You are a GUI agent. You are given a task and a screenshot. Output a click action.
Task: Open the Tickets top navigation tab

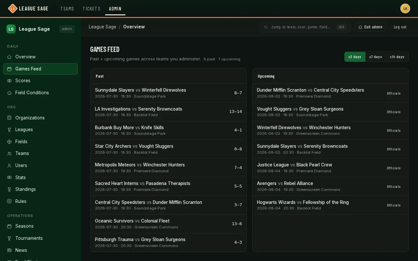91,9
